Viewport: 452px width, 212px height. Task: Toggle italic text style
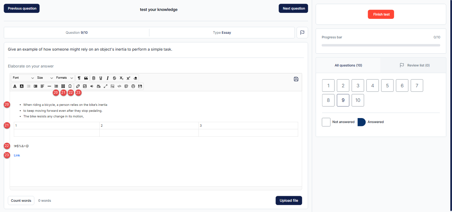[108, 78]
